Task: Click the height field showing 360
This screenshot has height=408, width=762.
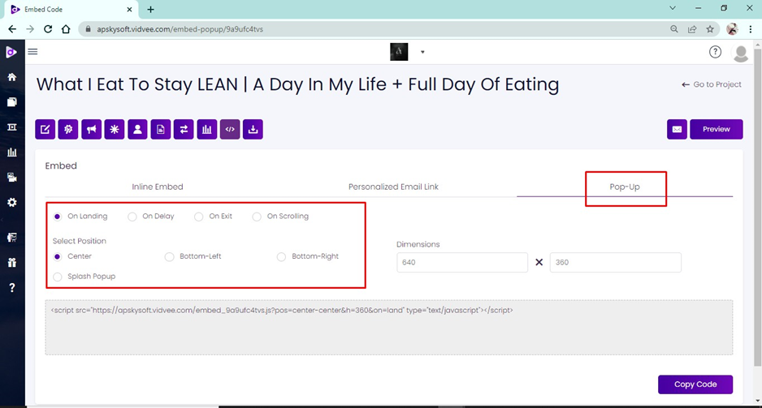Action: click(x=615, y=263)
